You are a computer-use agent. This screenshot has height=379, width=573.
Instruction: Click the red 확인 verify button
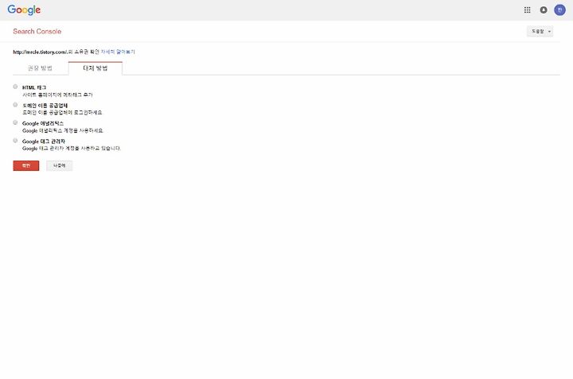26,165
